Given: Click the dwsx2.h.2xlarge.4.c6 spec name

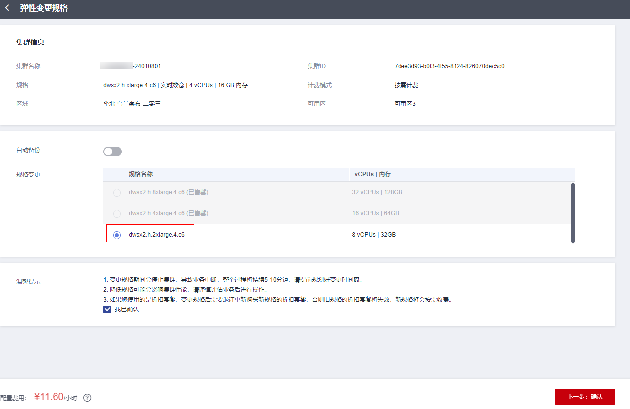Looking at the screenshot, I should (x=157, y=235).
